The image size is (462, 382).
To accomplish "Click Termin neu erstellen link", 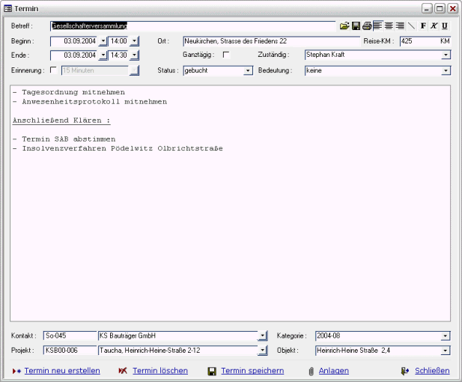I will 61,371.
